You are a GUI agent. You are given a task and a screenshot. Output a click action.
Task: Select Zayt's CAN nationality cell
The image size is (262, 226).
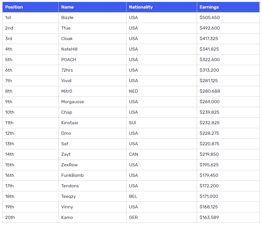(161, 154)
